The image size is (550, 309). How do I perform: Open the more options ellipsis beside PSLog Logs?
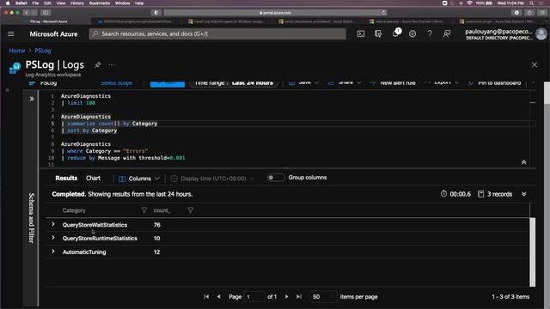[112, 65]
